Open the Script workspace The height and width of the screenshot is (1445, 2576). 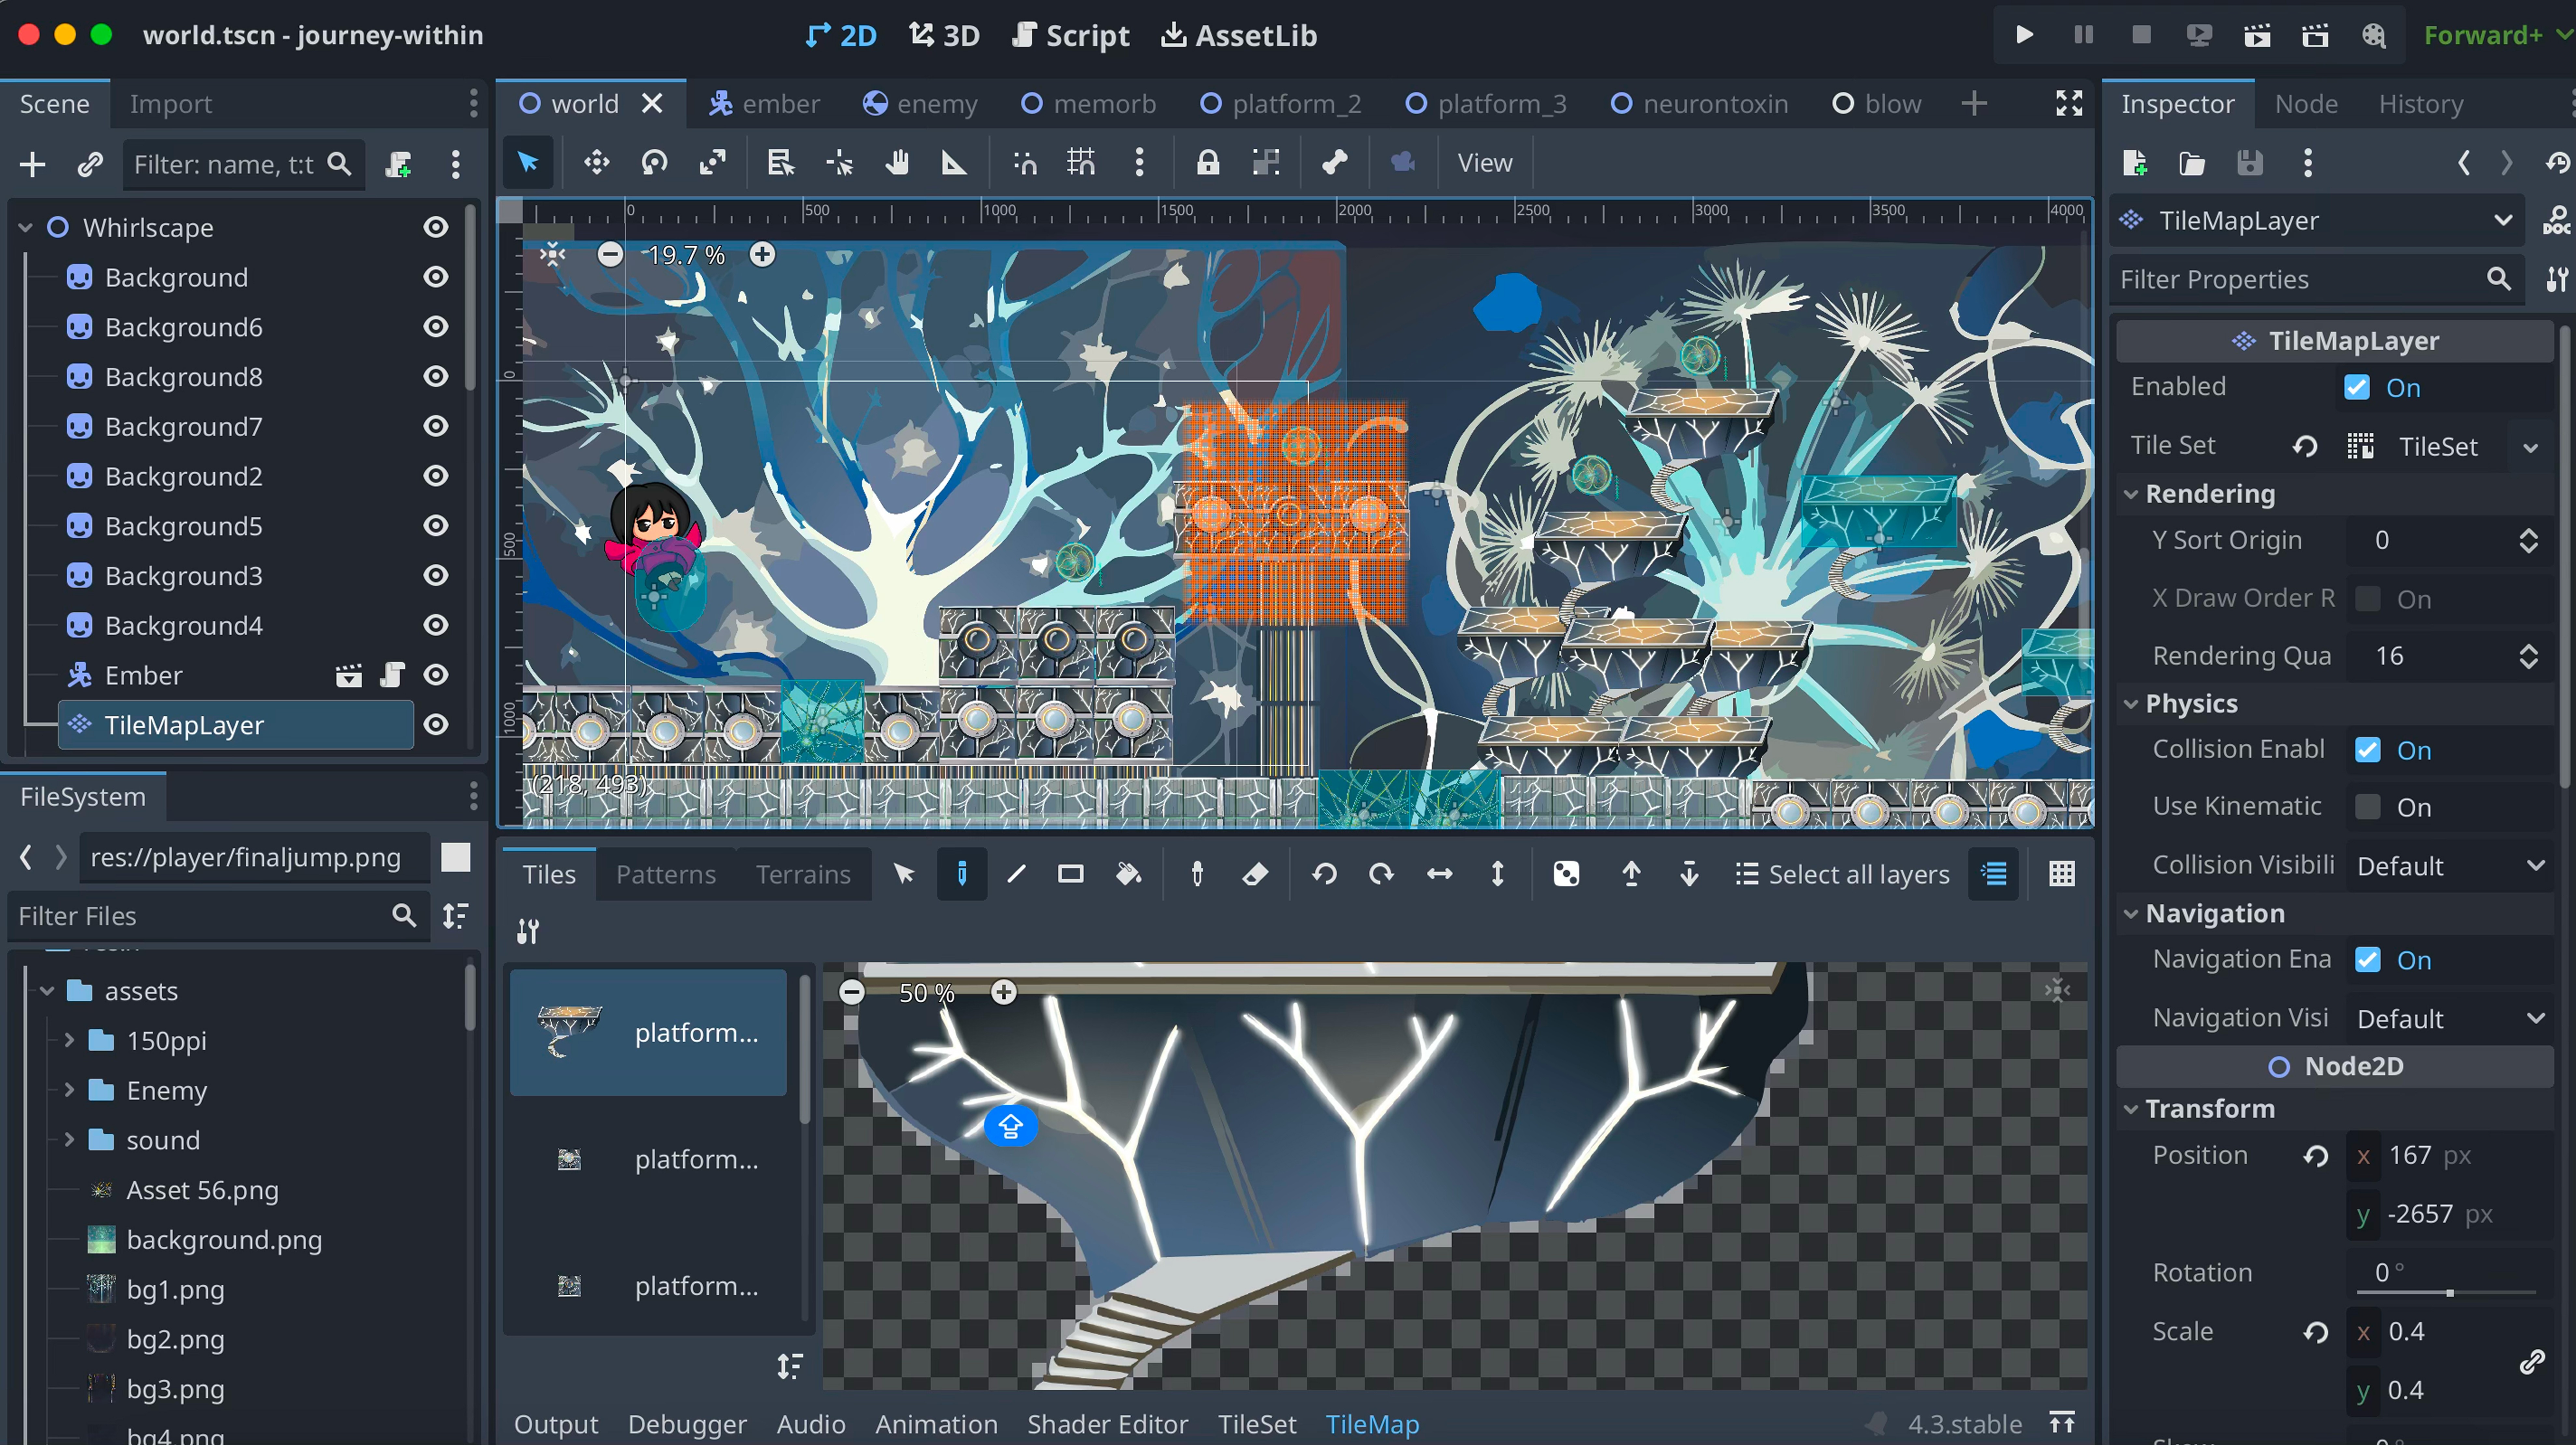[1071, 36]
